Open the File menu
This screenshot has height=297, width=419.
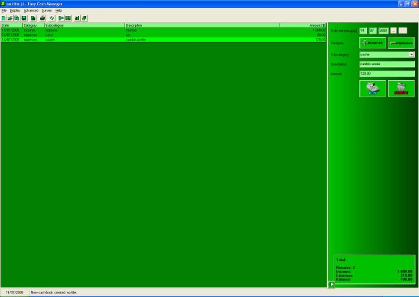pyautogui.click(x=4, y=10)
